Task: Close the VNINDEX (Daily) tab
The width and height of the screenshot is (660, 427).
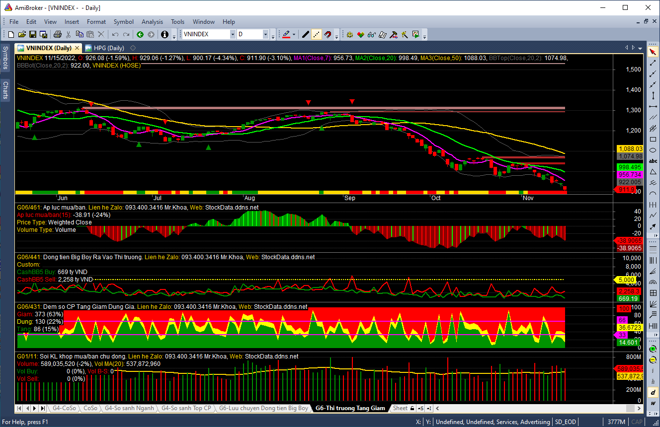Action: pyautogui.click(x=77, y=48)
